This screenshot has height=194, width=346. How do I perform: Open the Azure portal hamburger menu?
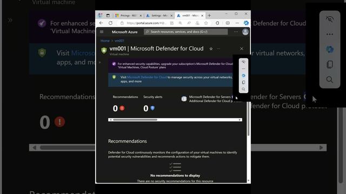coord(102,32)
